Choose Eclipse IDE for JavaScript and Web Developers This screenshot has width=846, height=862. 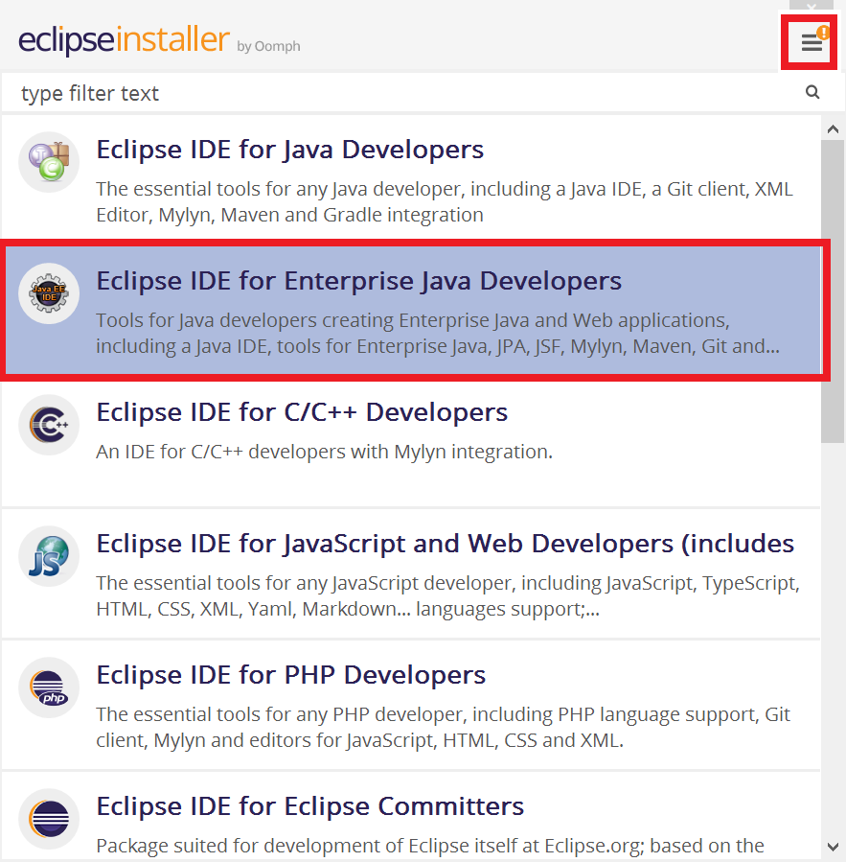pos(411,574)
